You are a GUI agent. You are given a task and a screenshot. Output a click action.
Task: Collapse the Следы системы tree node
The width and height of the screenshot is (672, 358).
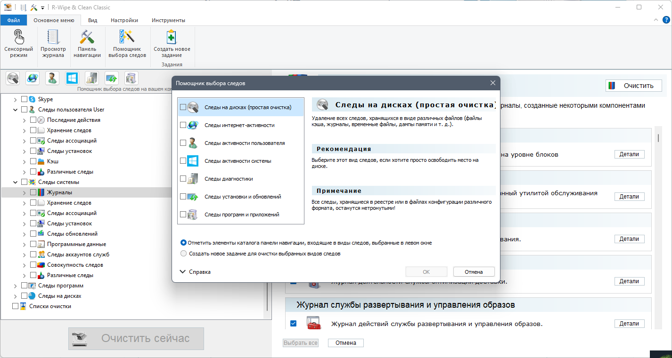pyautogui.click(x=16, y=182)
